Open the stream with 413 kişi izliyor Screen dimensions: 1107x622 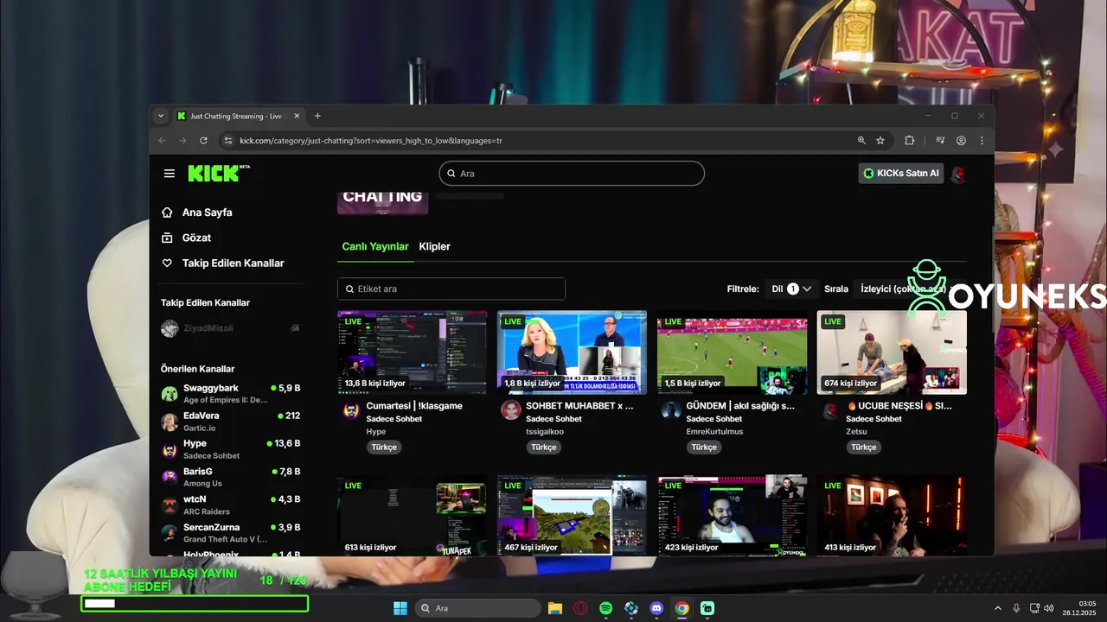click(x=892, y=515)
